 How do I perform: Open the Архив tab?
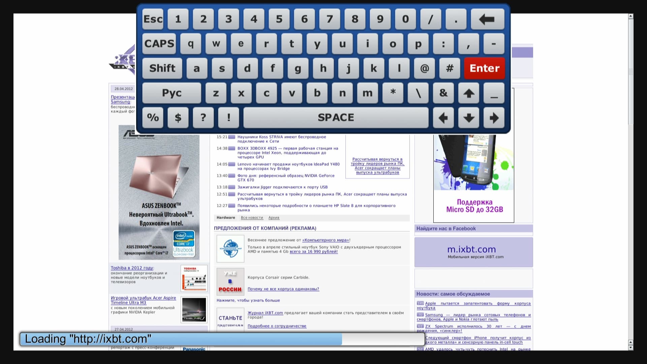point(274,218)
